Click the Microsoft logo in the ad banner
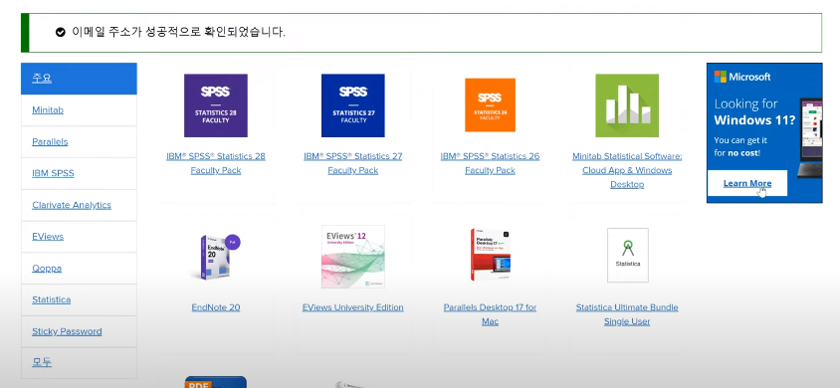Viewport: 840px width, 388px height. [741, 77]
